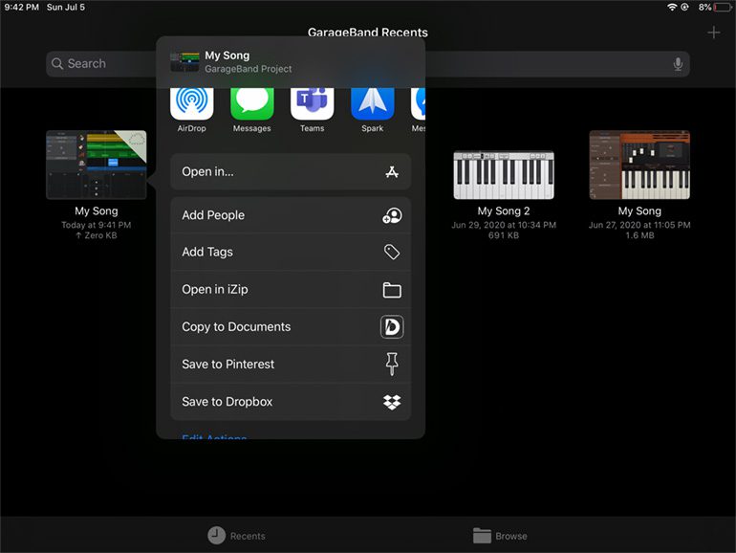The image size is (736, 553).
Task: Tap the Wi-Fi status icon
Action: pyautogui.click(x=672, y=7)
